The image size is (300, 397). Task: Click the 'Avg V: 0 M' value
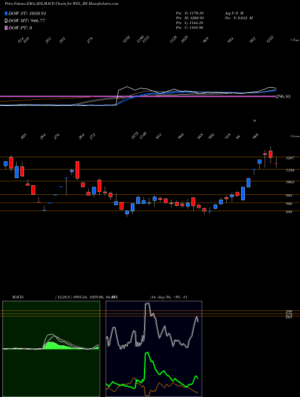(x=234, y=13)
